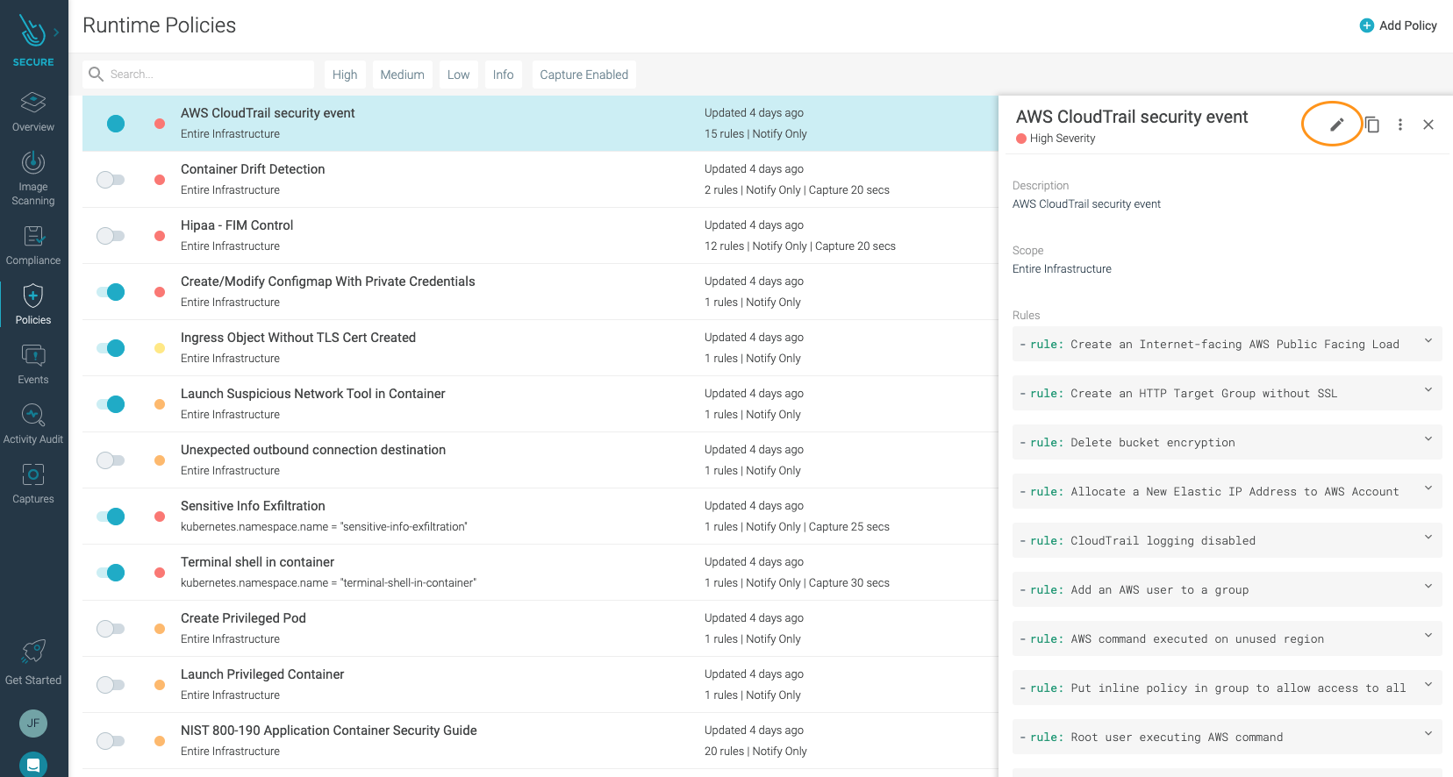
Task: Open the Create Privileged Pod policy name
Action: [243, 618]
